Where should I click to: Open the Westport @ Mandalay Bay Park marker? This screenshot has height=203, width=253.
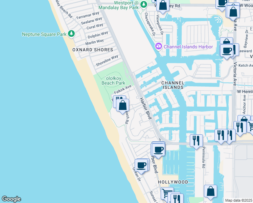144,4
